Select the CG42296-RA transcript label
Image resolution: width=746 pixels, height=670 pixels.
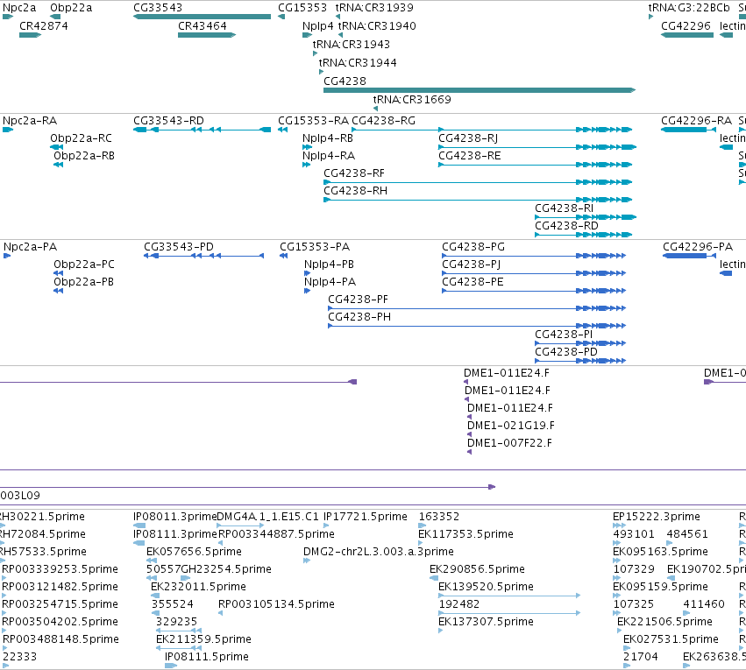697,121
